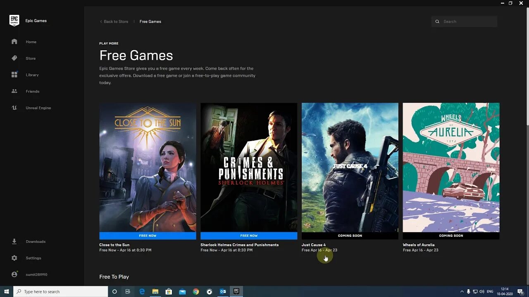Click Back to Store link

tap(116, 21)
